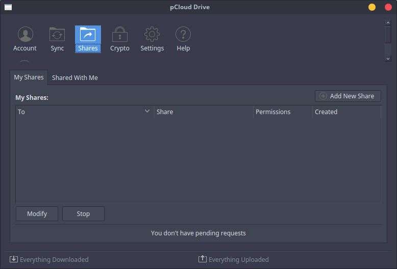The width and height of the screenshot is (397, 269).
Task: Click the Everything Uploaded status icon
Action: 202,259
